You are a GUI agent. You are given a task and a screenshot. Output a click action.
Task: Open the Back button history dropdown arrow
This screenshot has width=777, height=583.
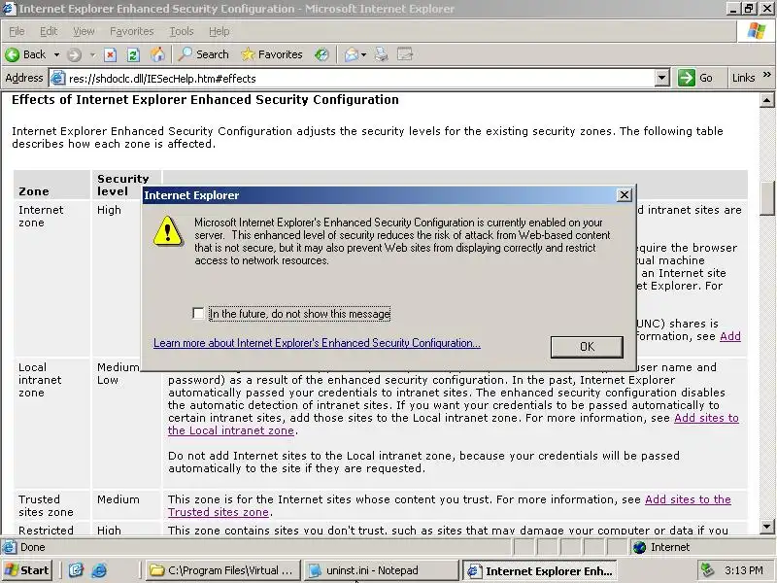click(x=56, y=54)
